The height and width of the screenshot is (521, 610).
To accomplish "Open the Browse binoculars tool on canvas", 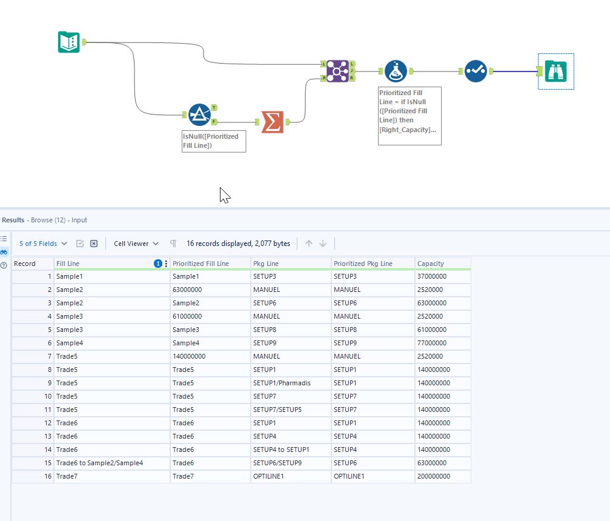I will pos(555,71).
